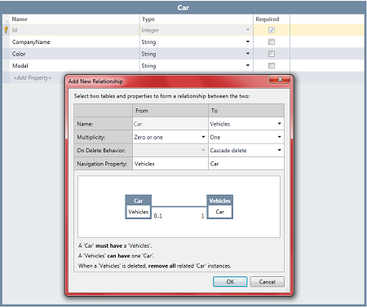367x308 pixels.
Task: Click the Cancel button
Action: pyautogui.click(x=267, y=282)
